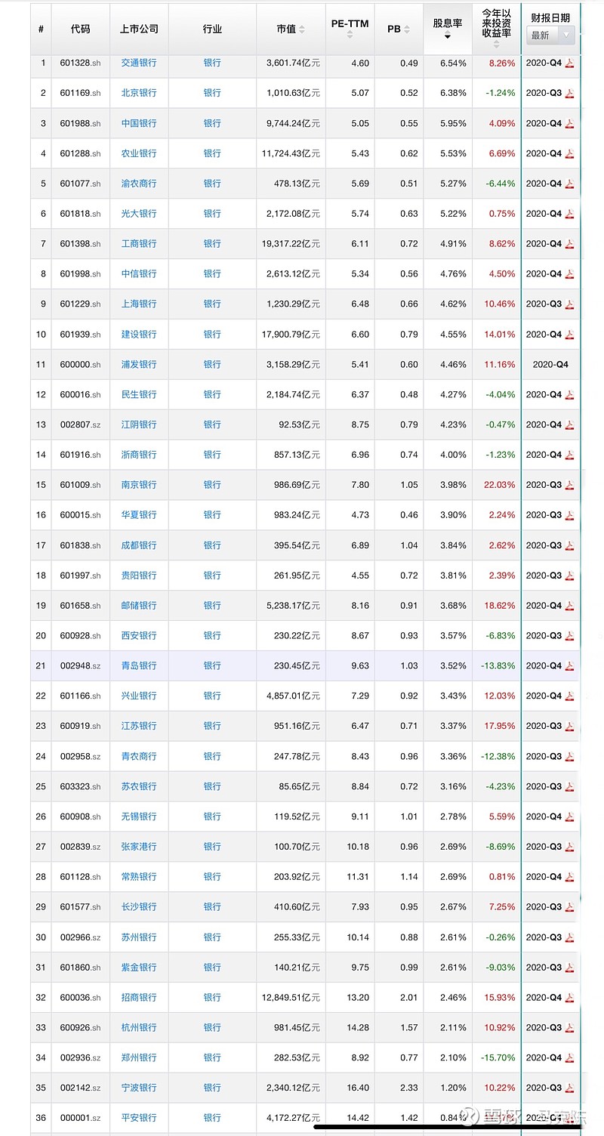Select PB value 2.33
Image resolution: width=604 pixels, height=1136 pixels.
[408, 1088]
